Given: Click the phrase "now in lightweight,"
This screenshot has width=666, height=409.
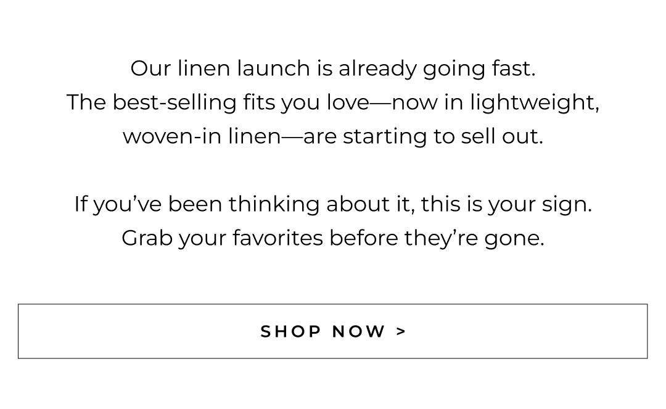Looking at the screenshot, I should click(x=495, y=102).
